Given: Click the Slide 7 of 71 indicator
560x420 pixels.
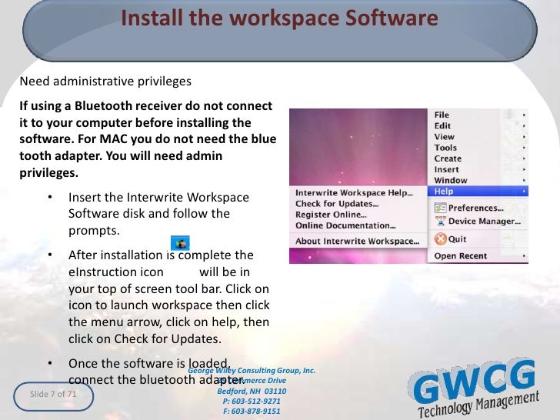Looking at the screenshot, I should click(54, 396).
